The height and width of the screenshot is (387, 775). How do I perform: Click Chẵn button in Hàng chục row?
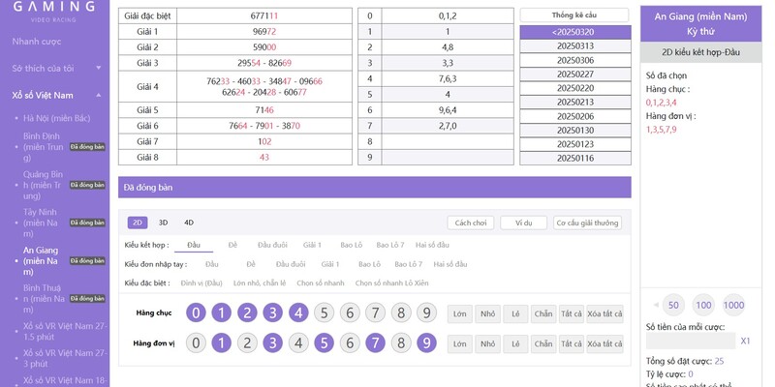tap(543, 313)
